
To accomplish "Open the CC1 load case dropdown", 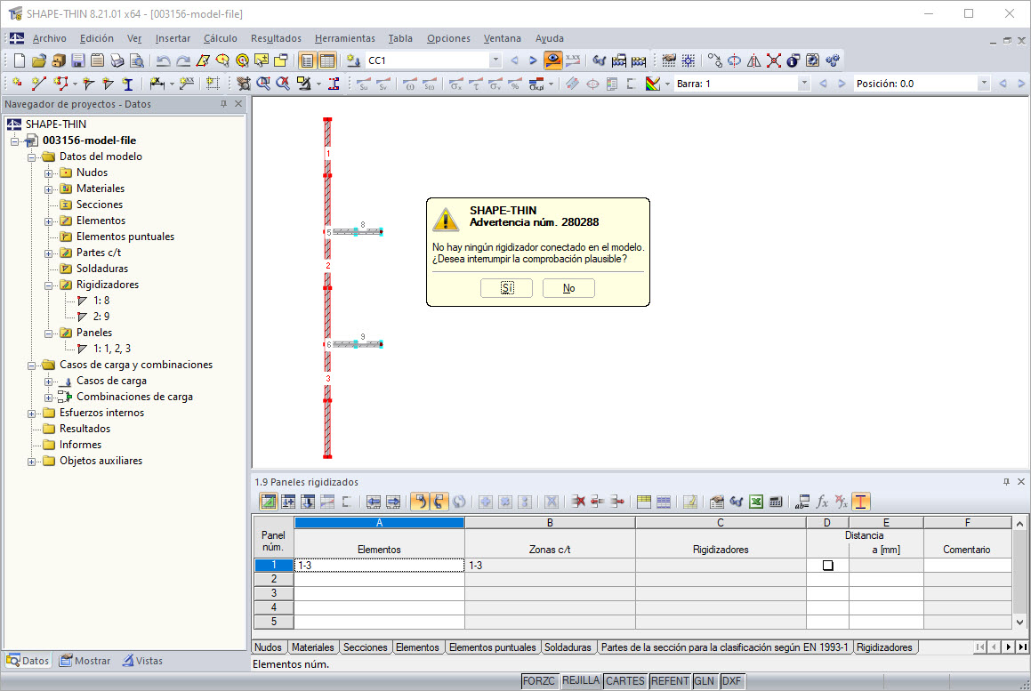I will click(495, 60).
